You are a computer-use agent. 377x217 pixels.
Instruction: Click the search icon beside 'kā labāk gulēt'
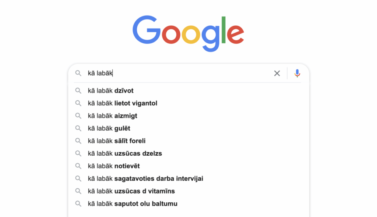coord(78,128)
